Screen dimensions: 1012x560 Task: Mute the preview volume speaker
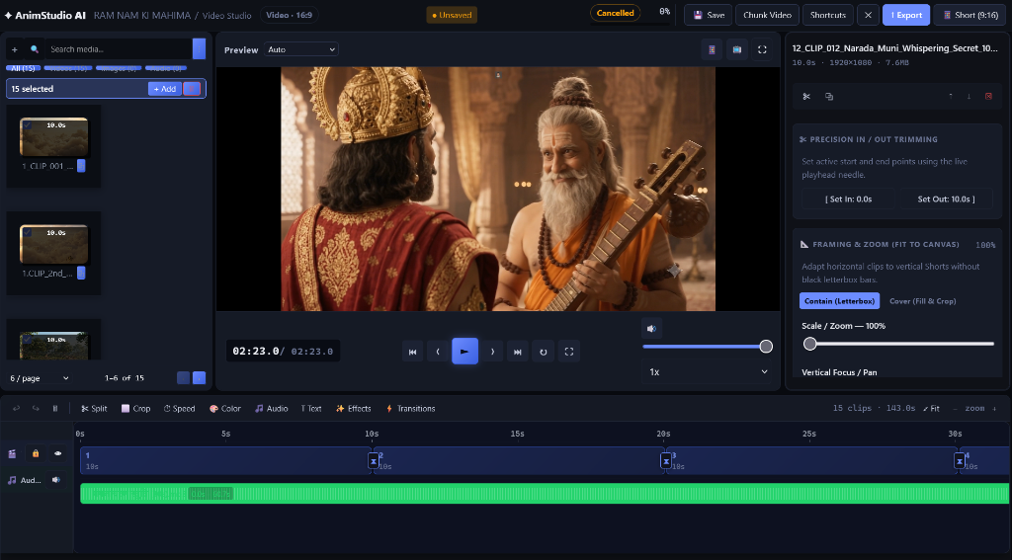click(651, 328)
